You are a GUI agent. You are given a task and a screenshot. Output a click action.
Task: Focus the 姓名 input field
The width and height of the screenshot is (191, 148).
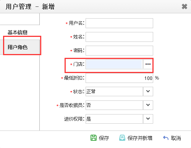(119, 37)
